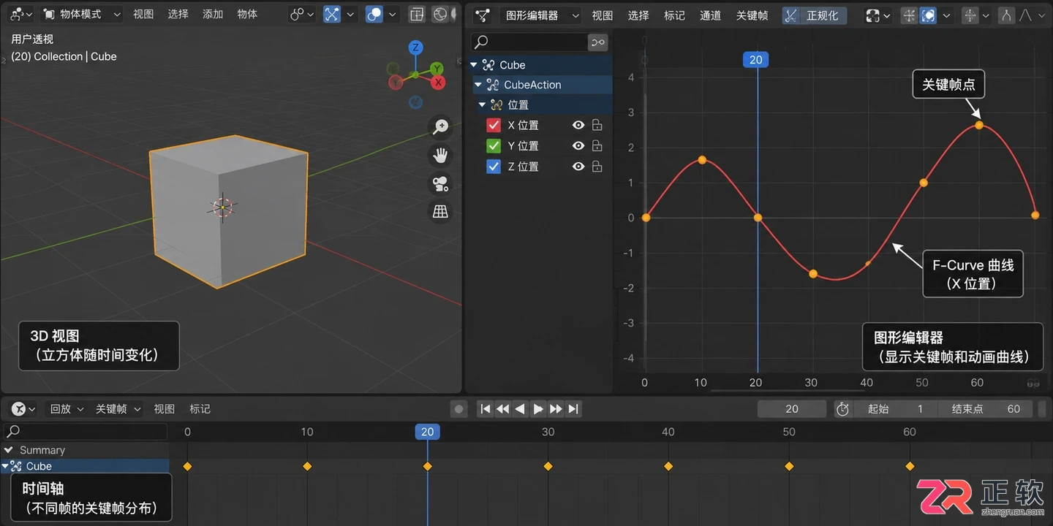Uncheck the Y 位置 channel checkbox

tap(494, 146)
